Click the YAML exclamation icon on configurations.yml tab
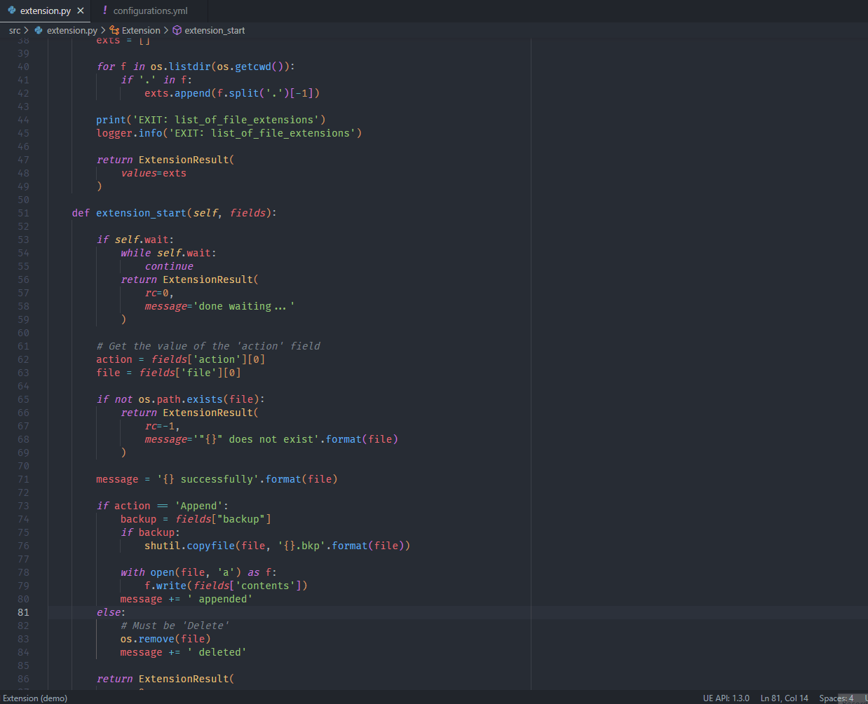868x704 pixels. (104, 11)
